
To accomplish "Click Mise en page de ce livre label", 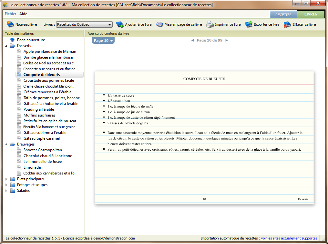I will pyautogui.click(x=183, y=24).
